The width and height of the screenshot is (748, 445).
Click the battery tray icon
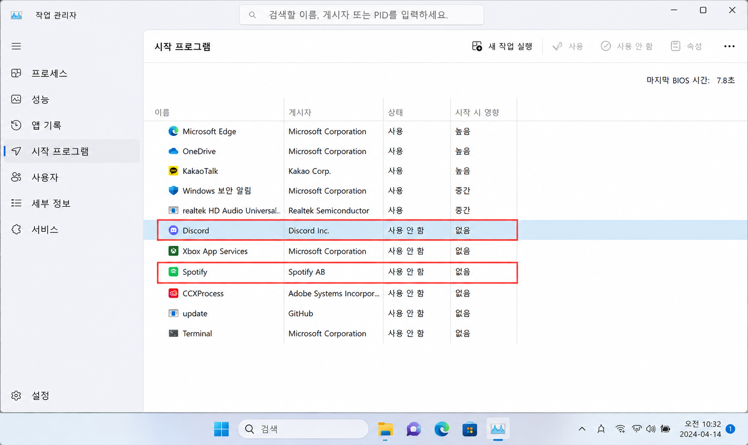[665, 429]
